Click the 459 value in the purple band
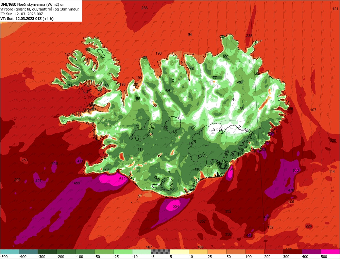The width and height of the screenshot is (340, 259). (77, 183)
